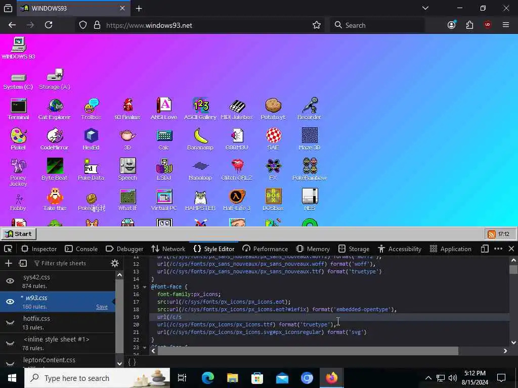The height and width of the screenshot is (388, 518).
Task: Create a new style sheet
Action: click(9, 263)
